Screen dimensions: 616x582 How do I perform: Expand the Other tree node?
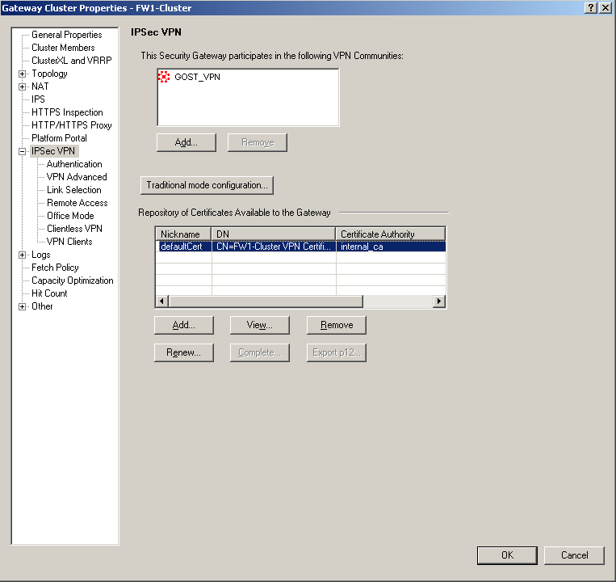tap(23, 306)
